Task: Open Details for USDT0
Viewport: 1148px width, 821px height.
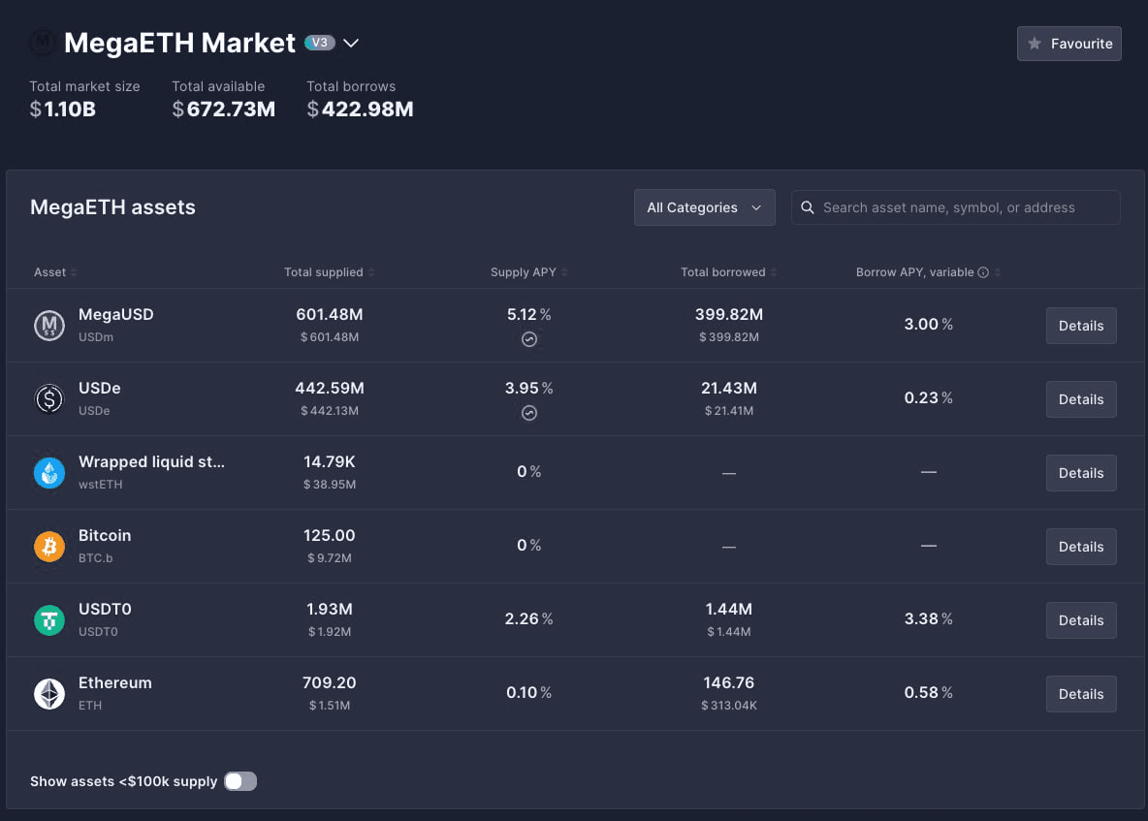Action: pos(1081,620)
